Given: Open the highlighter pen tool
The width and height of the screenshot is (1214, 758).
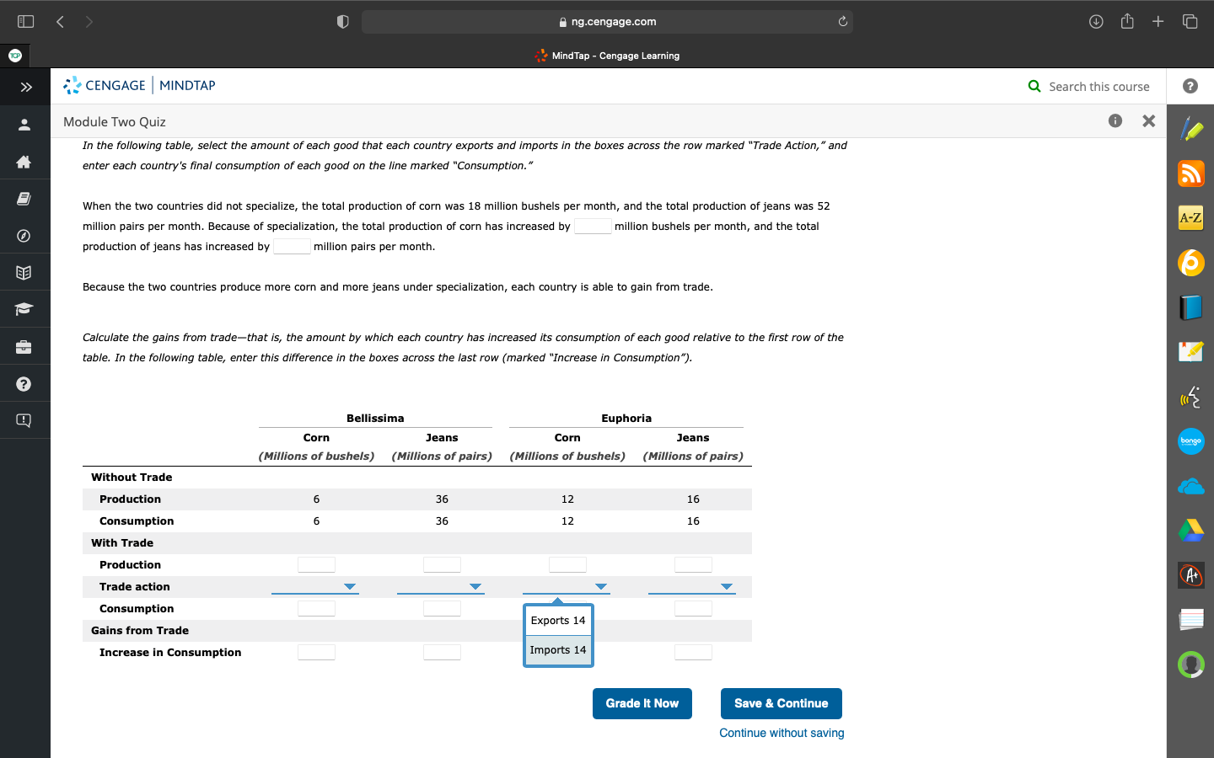Looking at the screenshot, I should pos(1191,129).
